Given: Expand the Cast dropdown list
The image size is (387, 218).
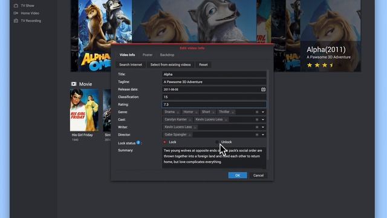Looking at the screenshot, I should 263,120.
